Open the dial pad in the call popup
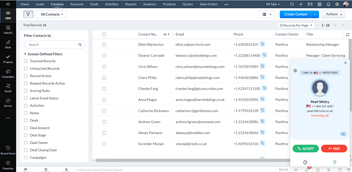This screenshot has width=352, height=172. [x=335, y=162]
